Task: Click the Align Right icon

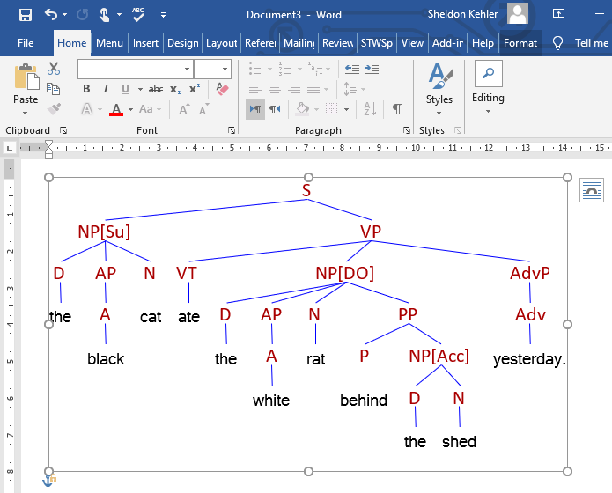Action: (294, 89)
